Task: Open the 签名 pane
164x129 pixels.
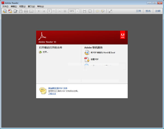Action: 148,11
